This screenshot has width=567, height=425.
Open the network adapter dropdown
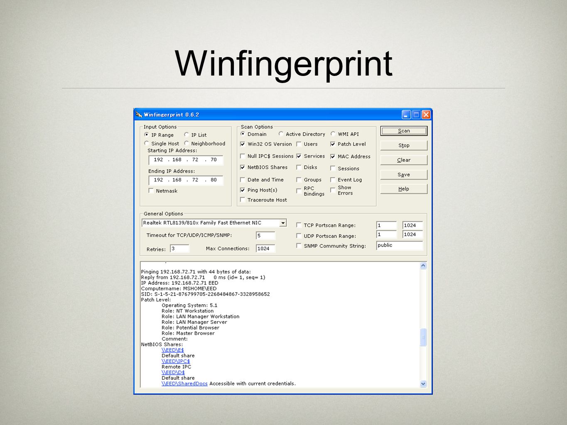coord(283,223)
